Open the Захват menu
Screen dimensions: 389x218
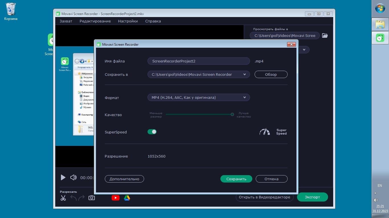pyautogui.click(x=66, y=21)
